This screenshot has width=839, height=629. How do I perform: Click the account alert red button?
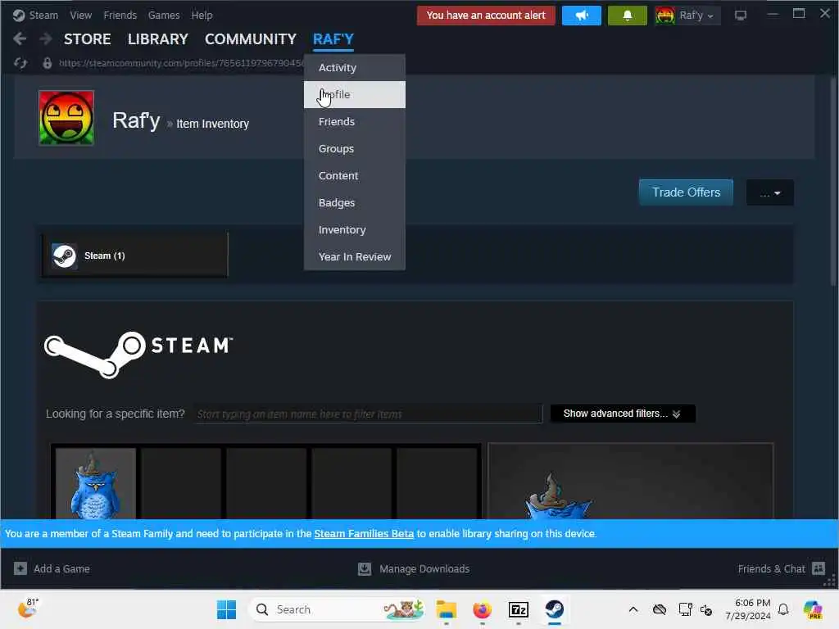(486, 16)
